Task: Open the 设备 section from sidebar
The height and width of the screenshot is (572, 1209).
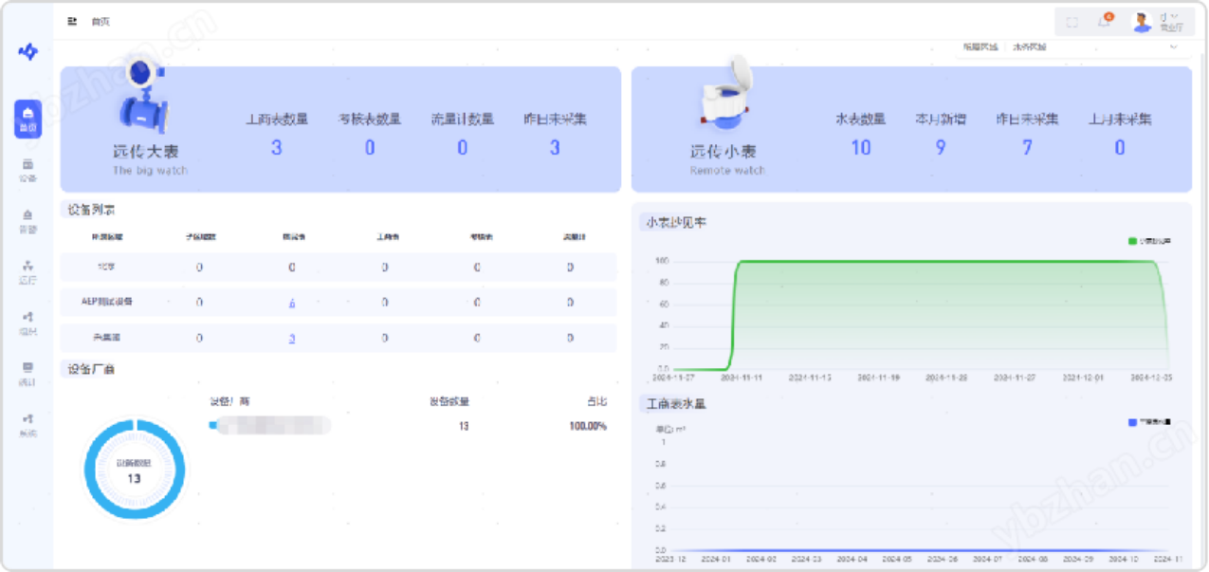Action: click(x=27, y=170)
